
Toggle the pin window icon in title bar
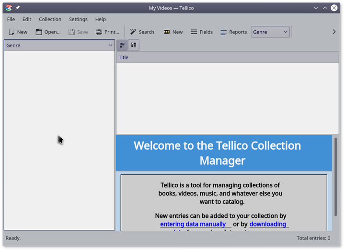coord(18,8)
